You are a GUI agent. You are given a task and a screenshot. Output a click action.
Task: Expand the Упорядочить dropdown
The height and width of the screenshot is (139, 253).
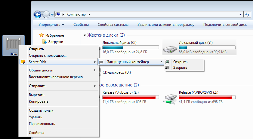pos(51,25)
